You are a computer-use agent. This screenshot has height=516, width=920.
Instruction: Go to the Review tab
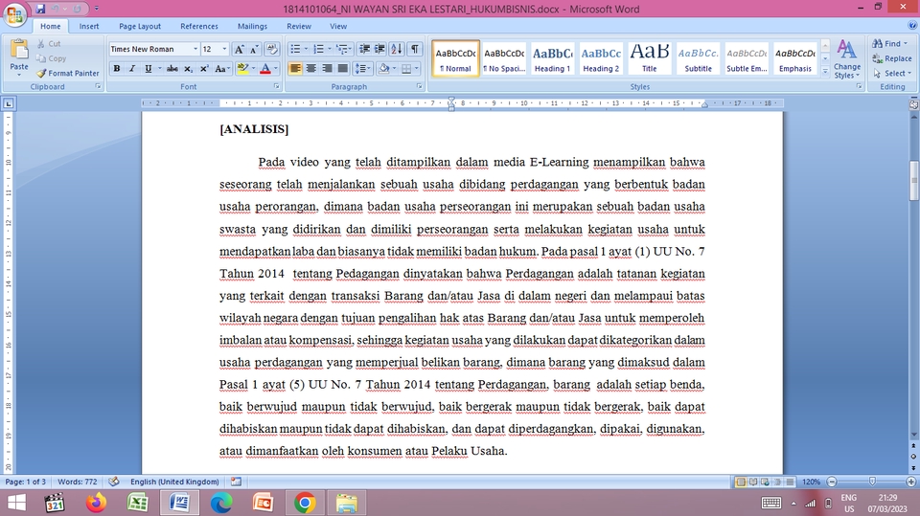click(299, 27)
